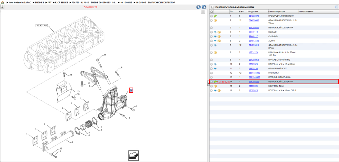Viewport: 339px width, 162px height.
Task: Select callout 3 on the manifold pipe
Action: [x=72, y=142]
